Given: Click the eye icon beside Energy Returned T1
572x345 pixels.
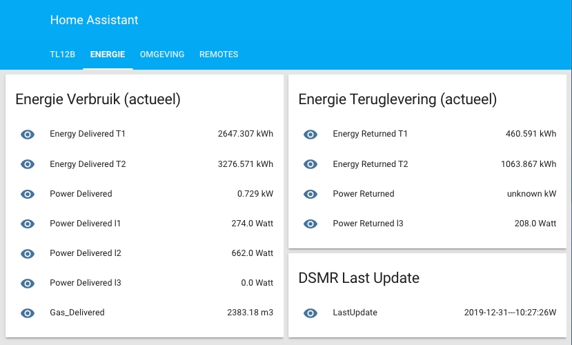Looking at the screenshot, I should tap(310, 135).
